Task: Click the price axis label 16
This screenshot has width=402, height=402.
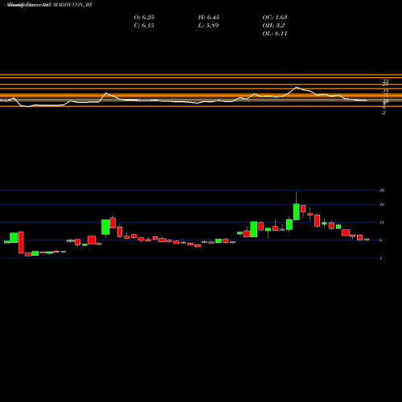Action: (x=382, y=204)
